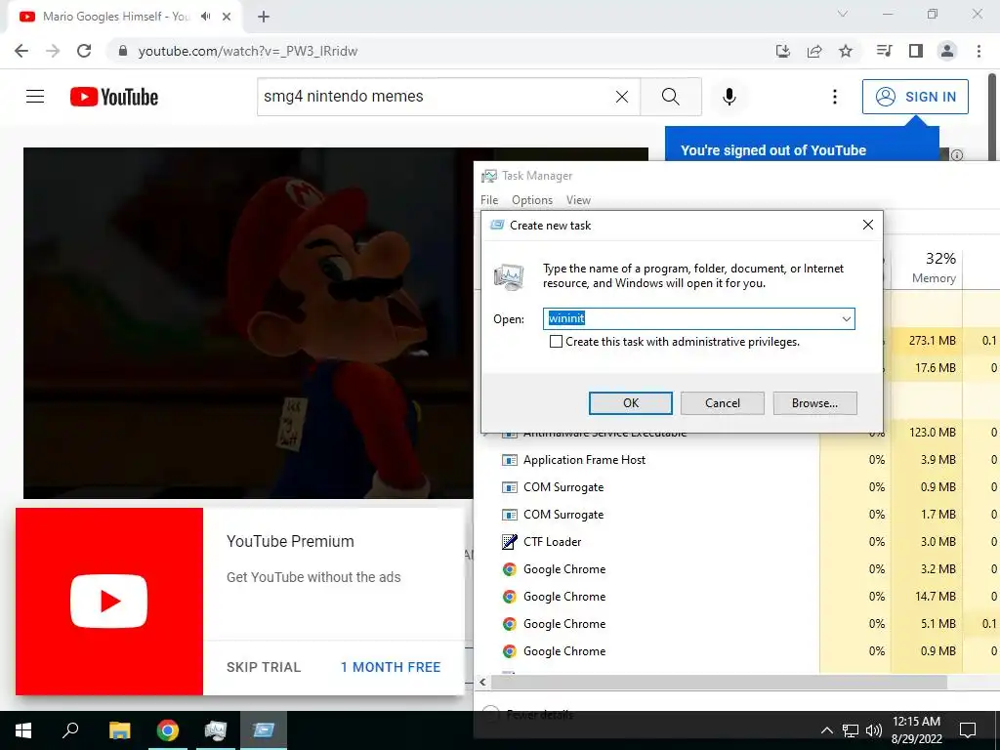The image size is (1000, 750).
Task: Click scroll-left arrow in Task Manager
Action: click(482, 683)
